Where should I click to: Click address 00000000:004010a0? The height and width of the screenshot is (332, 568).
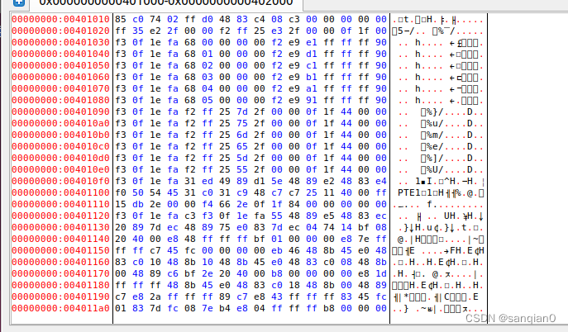pos(60,123)
